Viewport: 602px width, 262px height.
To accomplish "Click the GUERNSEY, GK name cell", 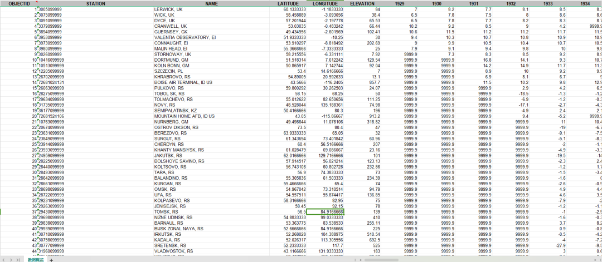I will tap(211, 32).
